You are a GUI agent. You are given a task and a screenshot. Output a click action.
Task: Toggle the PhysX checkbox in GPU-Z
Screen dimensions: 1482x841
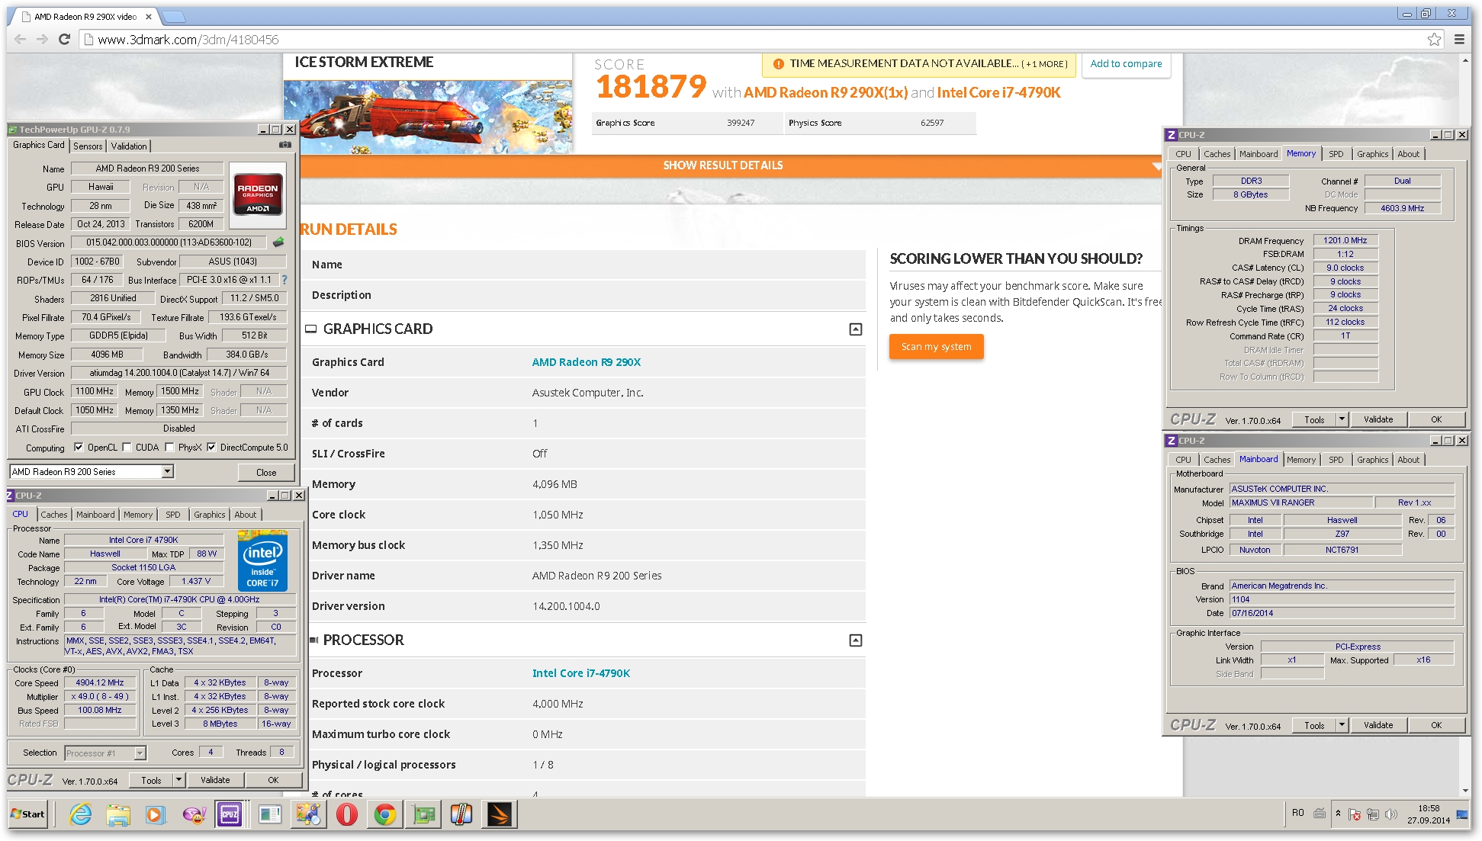coord(169,448)
